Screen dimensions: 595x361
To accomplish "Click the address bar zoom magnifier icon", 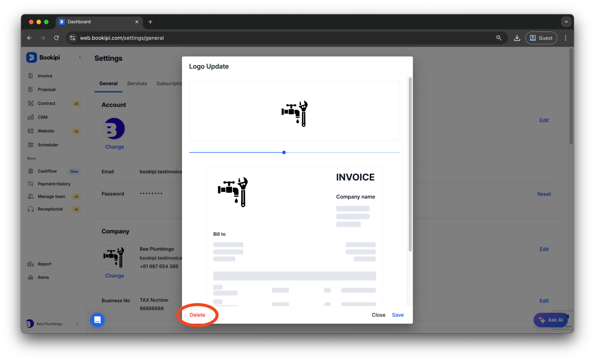I will (x=499, y=38).
